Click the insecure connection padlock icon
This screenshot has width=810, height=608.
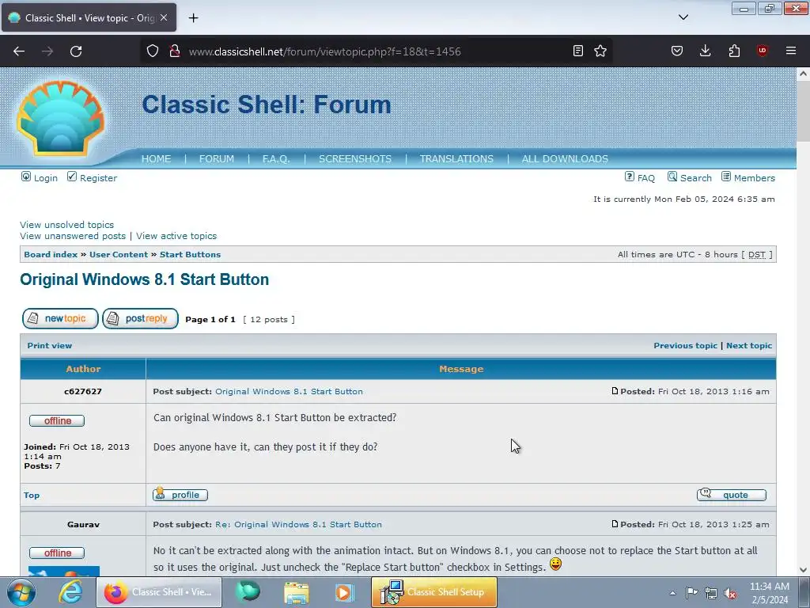[x=175, y=51]
